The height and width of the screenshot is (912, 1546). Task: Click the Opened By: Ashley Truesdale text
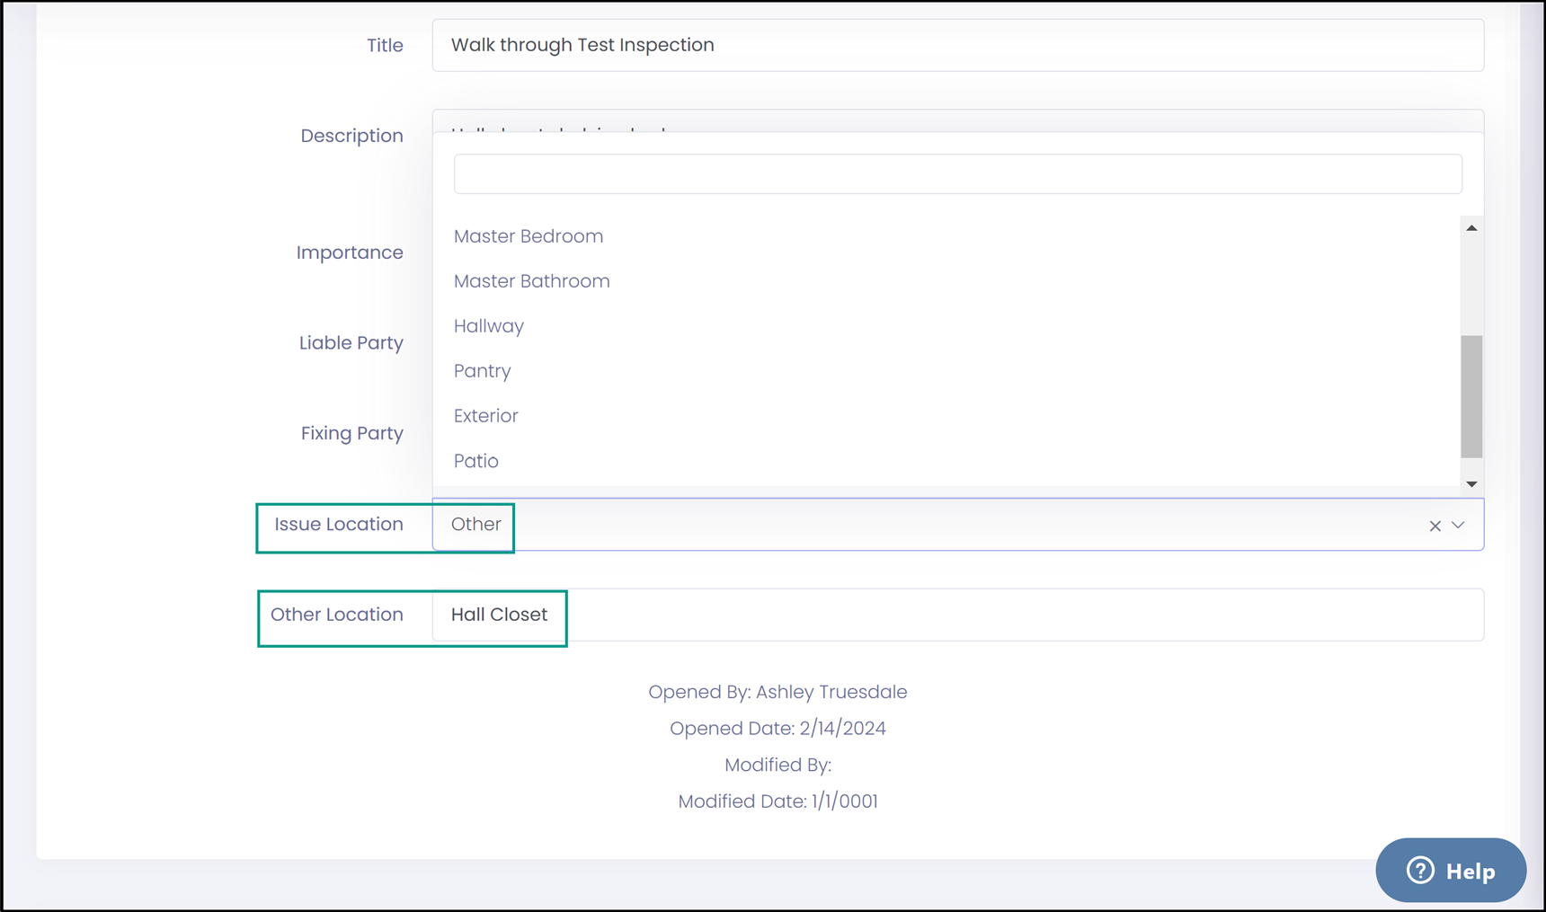[x=777, y=692]
